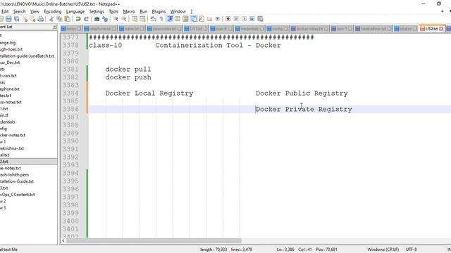This screenshot has height=253, width=451.
Task: Toggle Word Wrap in the toolbar
Action: (x=154, y=19)
